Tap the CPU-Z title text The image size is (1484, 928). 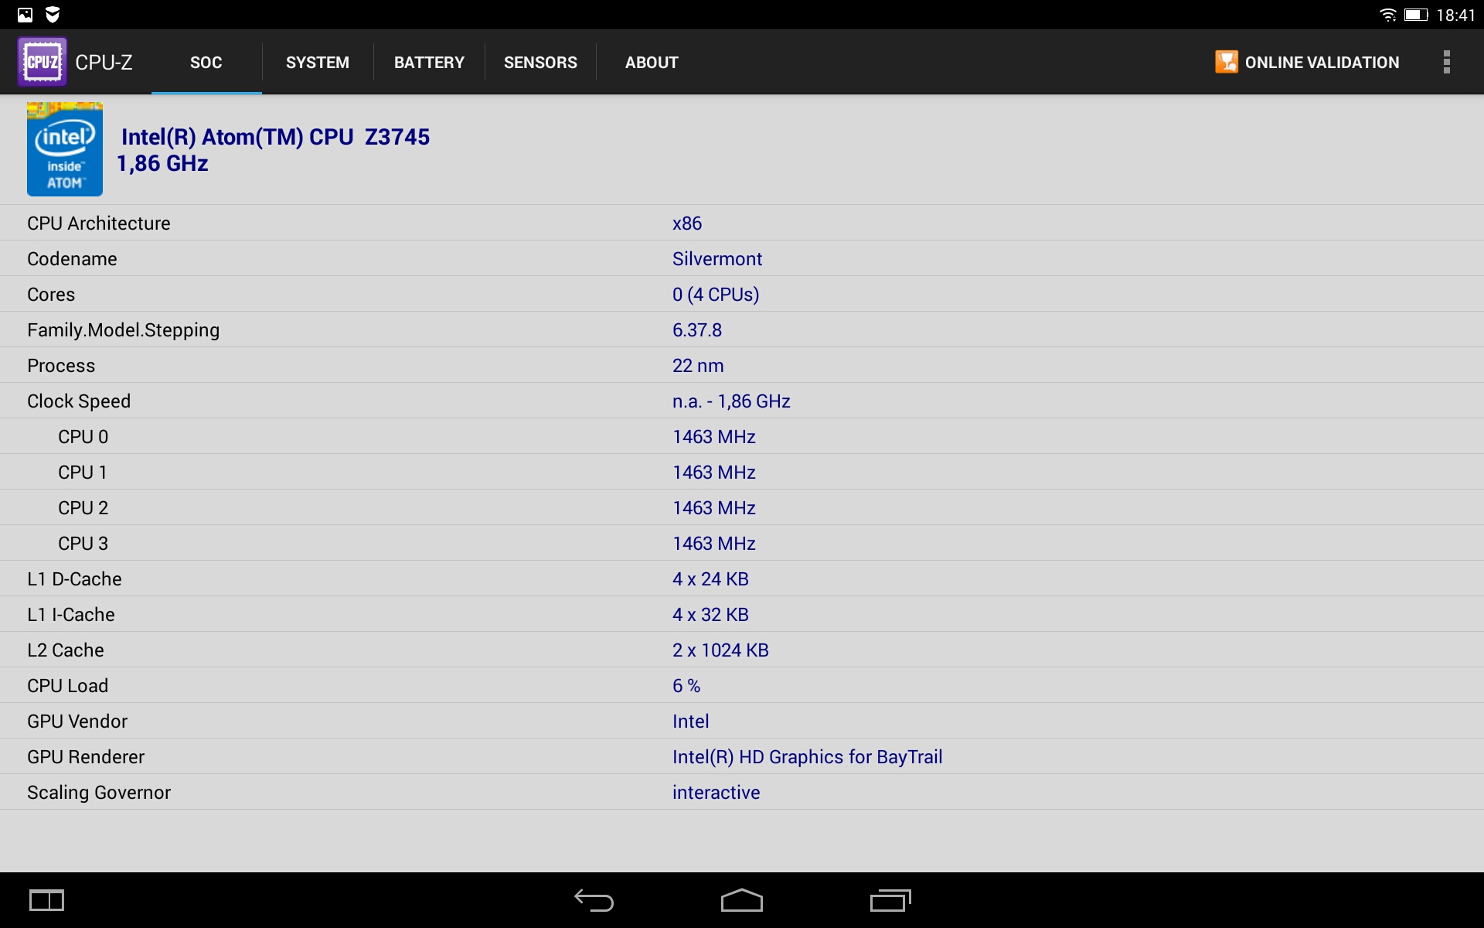pyautogui.click(x=104, y=62)
